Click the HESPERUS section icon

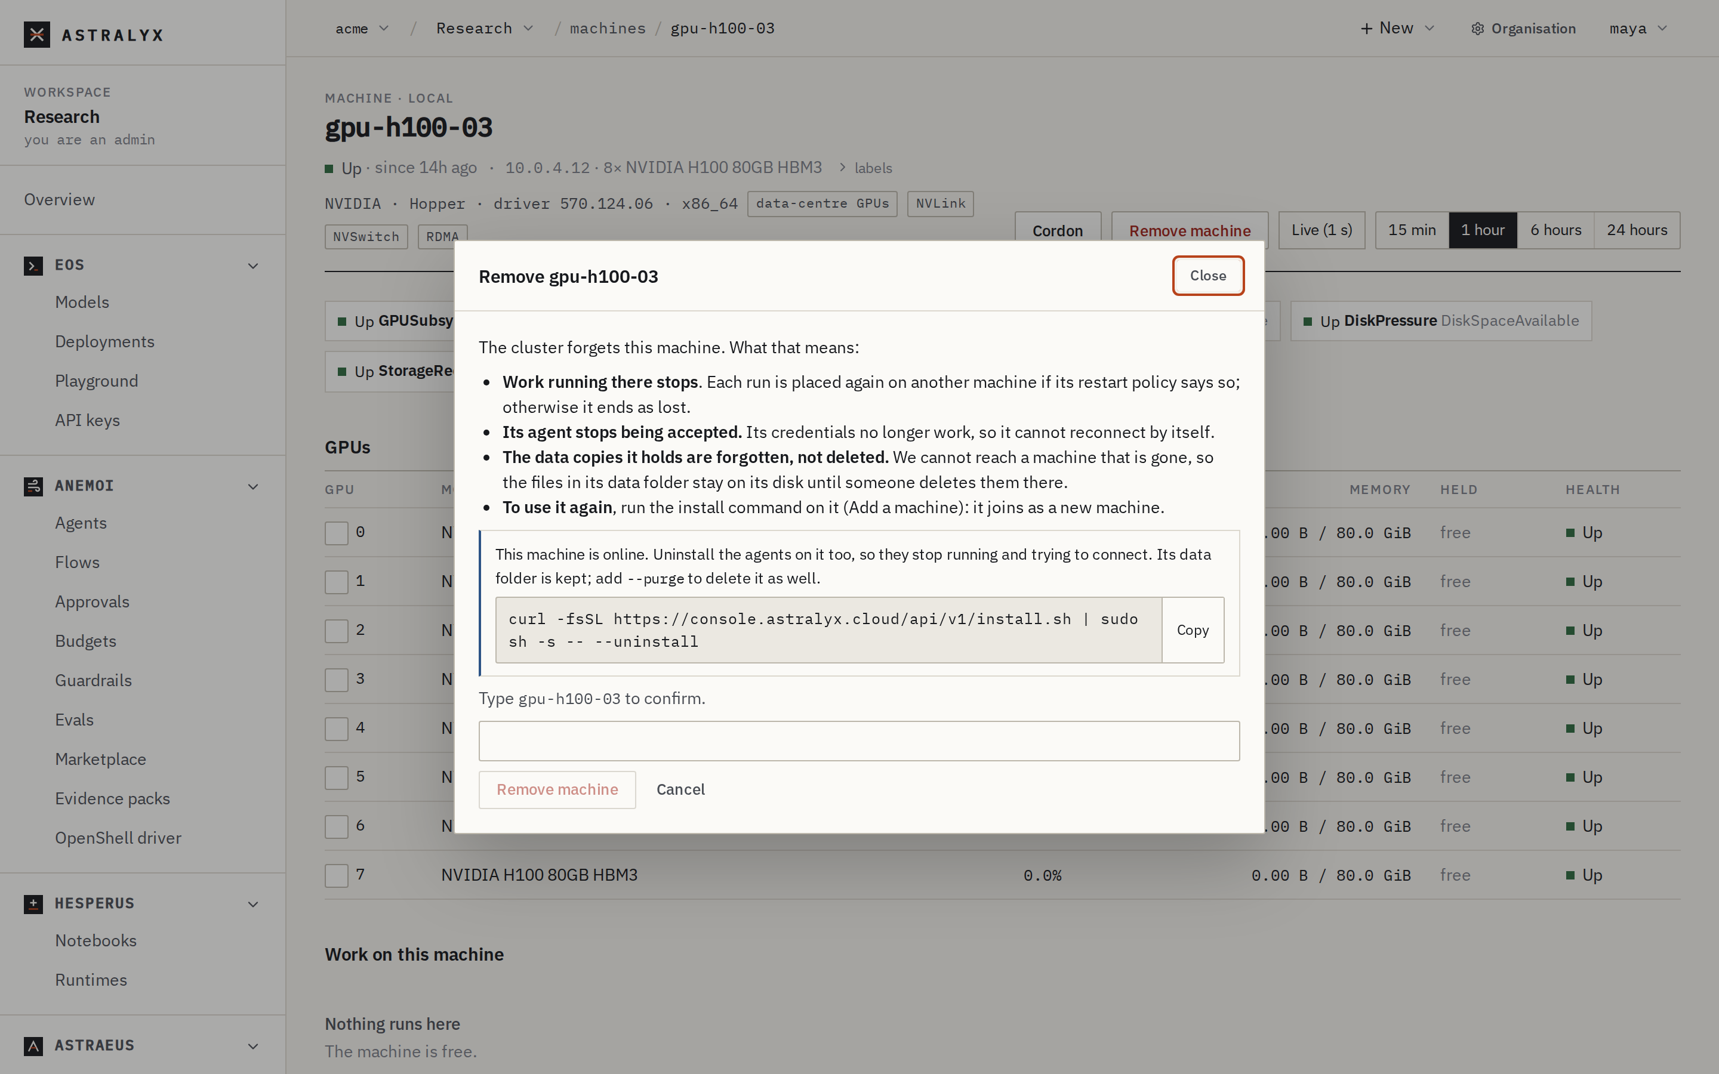33,903
